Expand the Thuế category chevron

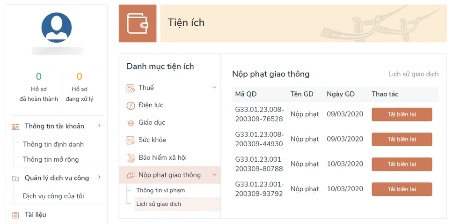[214, 88]
